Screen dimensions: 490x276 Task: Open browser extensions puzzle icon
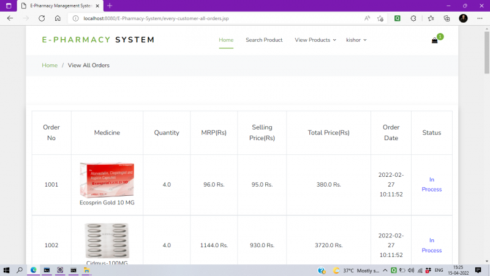pyautogui.click(x=413, y=18)
